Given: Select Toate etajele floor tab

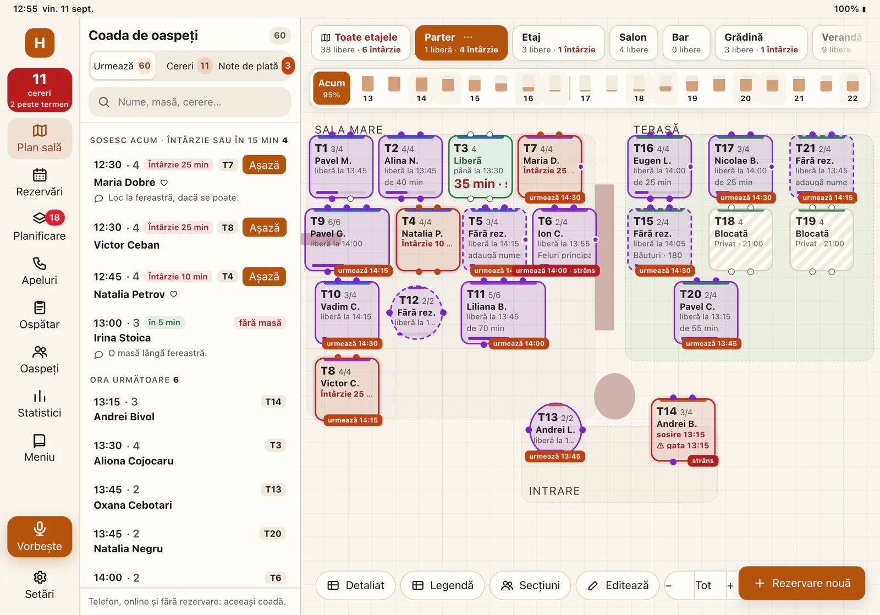Looking at the screenshot, I should (x=361, y=43).
